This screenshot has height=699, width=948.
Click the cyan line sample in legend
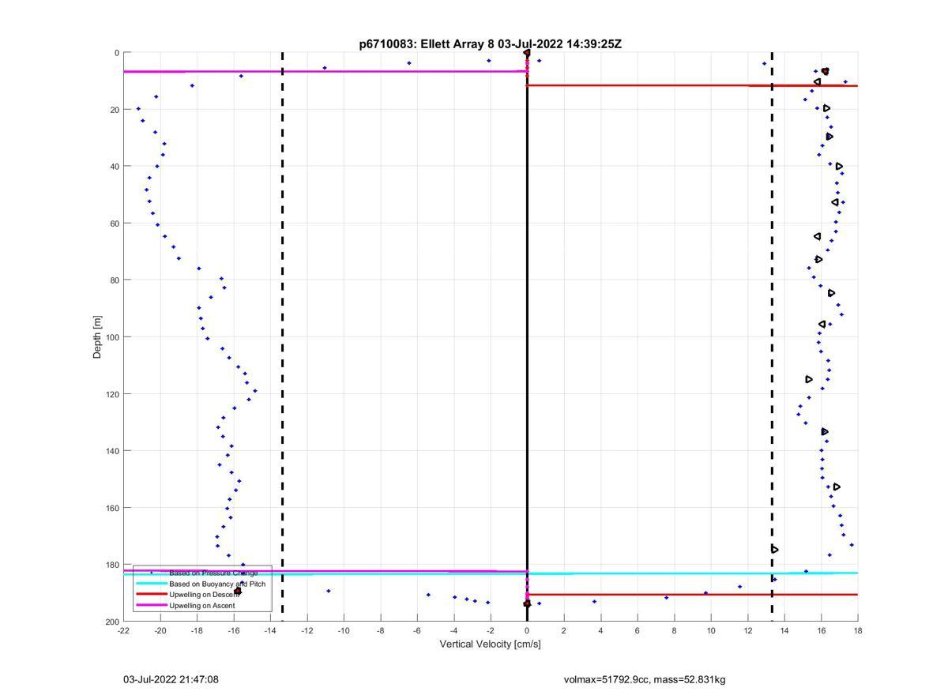tap(152, 584)
